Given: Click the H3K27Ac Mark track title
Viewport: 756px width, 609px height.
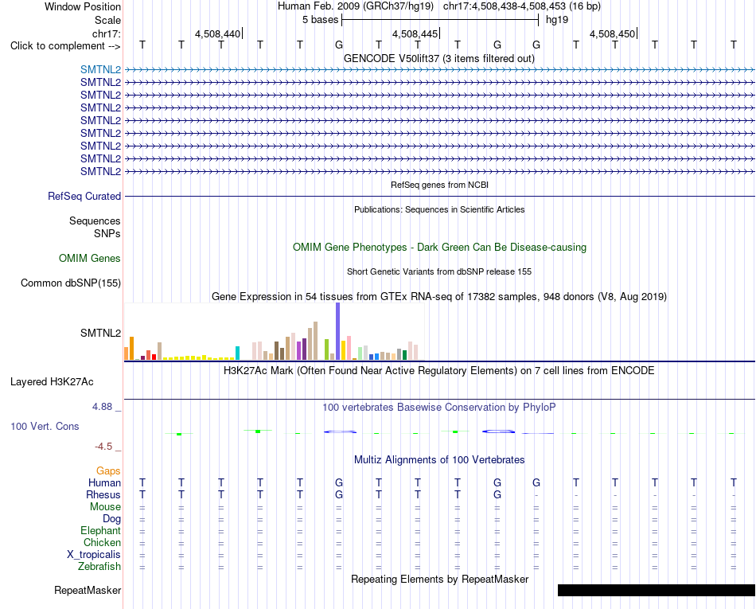Looking at the screenshot, I should point(439,370).
